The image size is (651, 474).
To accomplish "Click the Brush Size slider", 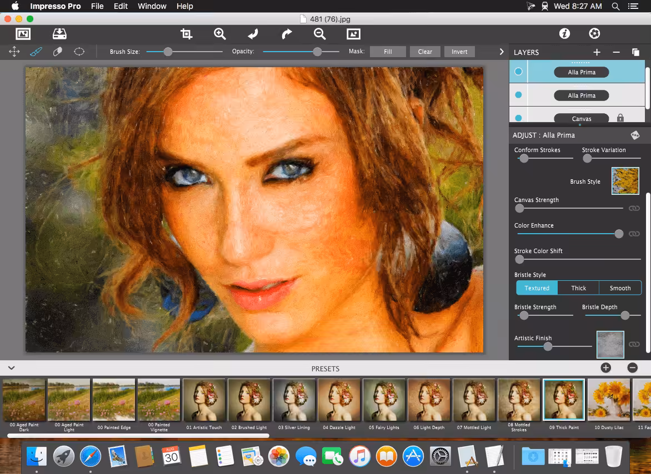I will [185, 52].
